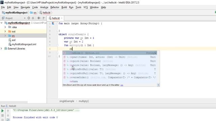Choose reverseOrder() completion suggestion
The width and height of the screenshot is (216, 121).
click(x=110, y=77)
